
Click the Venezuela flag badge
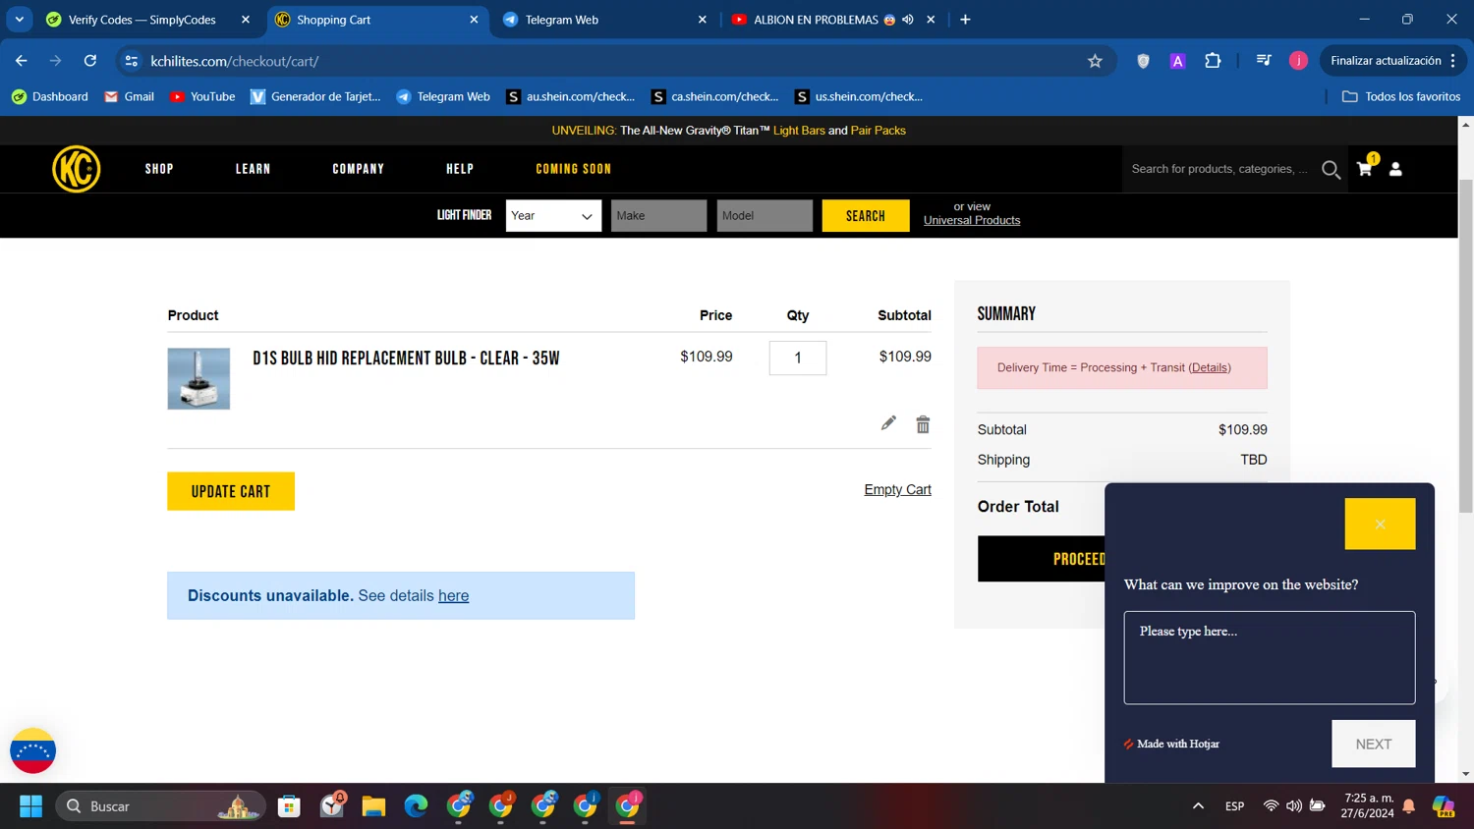32,750
